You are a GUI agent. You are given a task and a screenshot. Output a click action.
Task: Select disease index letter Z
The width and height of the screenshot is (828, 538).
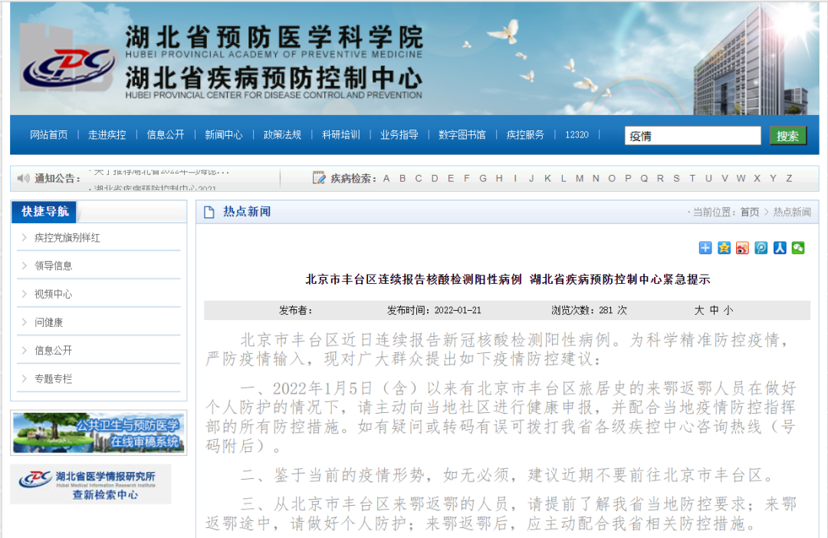[789, 179]
